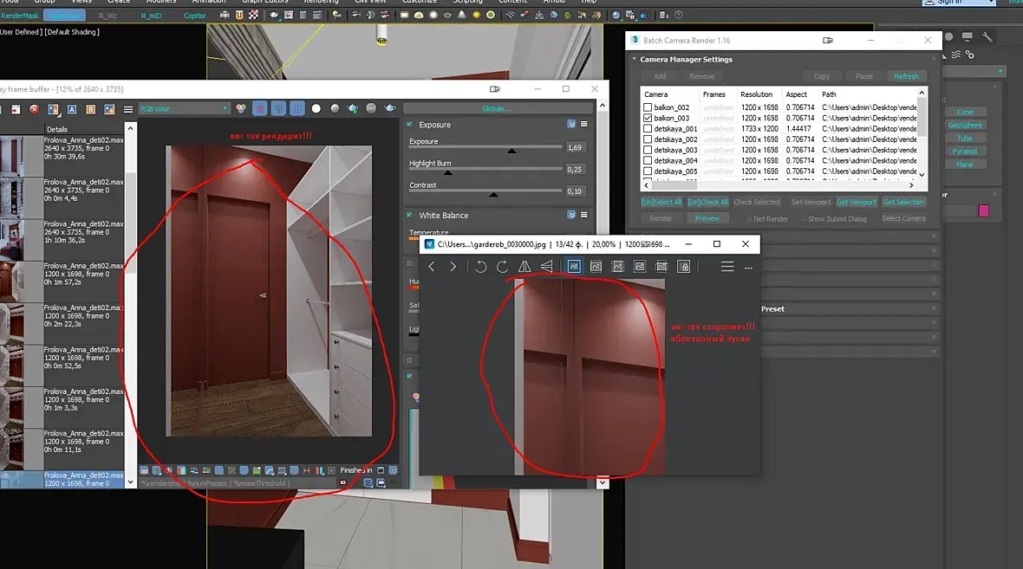Select the highlighted fit-mode icon in the viewer
The width and height of the screenshot is (1023, 569).
coord(573,267)
